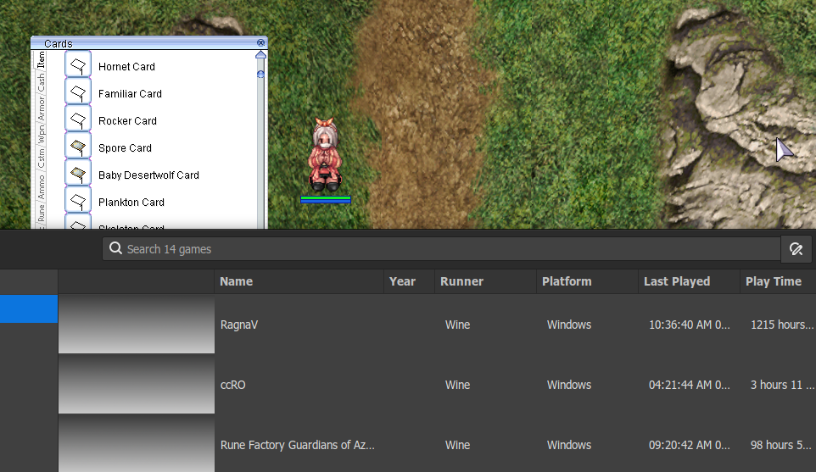Switch to the Rune tab in Cards
816x472 pixels.
point(41,214)
